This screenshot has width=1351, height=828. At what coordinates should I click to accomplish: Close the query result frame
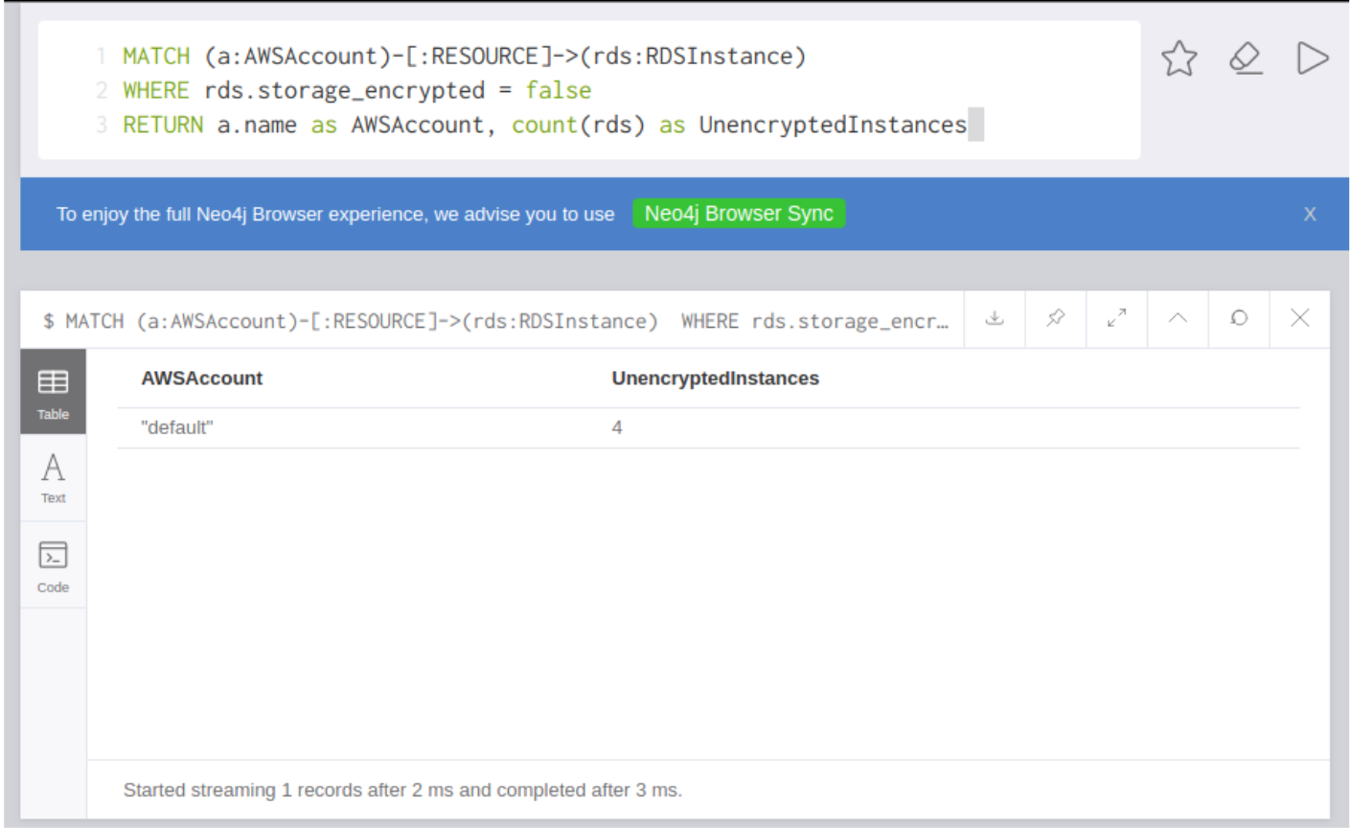(x=1299, y=318)
